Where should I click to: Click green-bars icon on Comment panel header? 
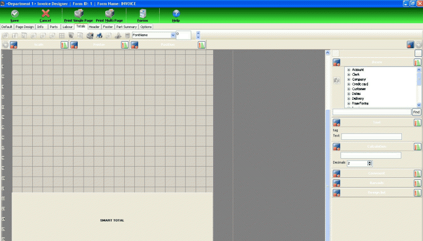pyautogui.click(x=417, y=173)
